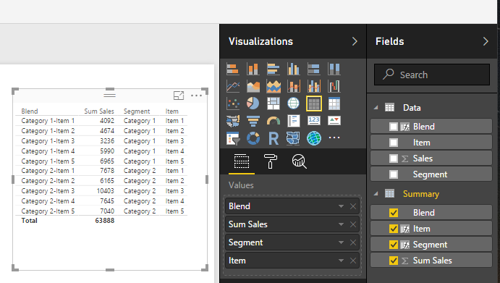This screenshot has width=500, height=283.
Task: Select the filled map visual
Action: (x=233, y=121)
